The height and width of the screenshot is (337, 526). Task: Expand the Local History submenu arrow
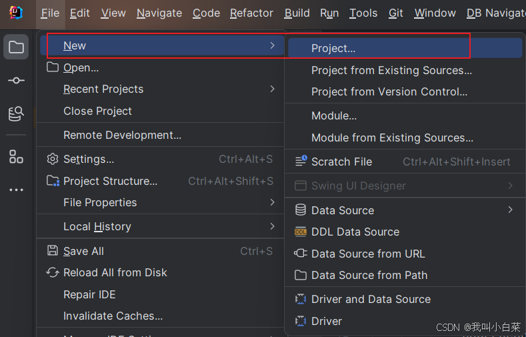click(272, 226)
